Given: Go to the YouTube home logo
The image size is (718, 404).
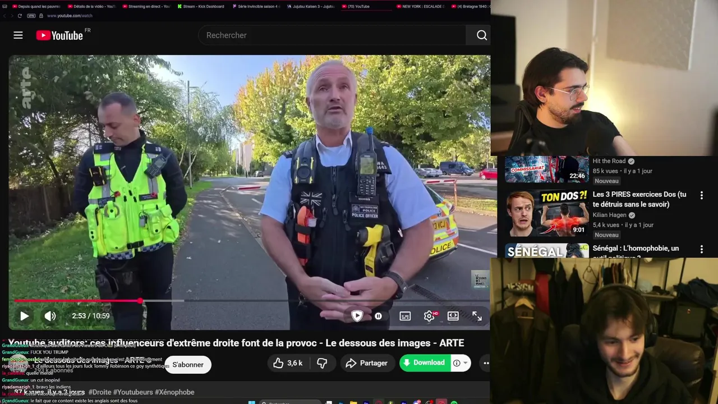Looking at the screenshot, I should [x=59, y=35].
